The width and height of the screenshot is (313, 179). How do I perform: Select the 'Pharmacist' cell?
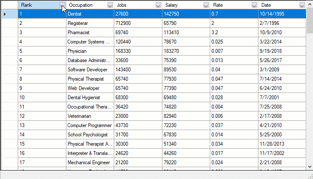90,33
